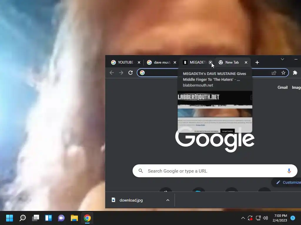Close the dave mustaine tab
Screen dimensions: 301x225
pos(175,62)
